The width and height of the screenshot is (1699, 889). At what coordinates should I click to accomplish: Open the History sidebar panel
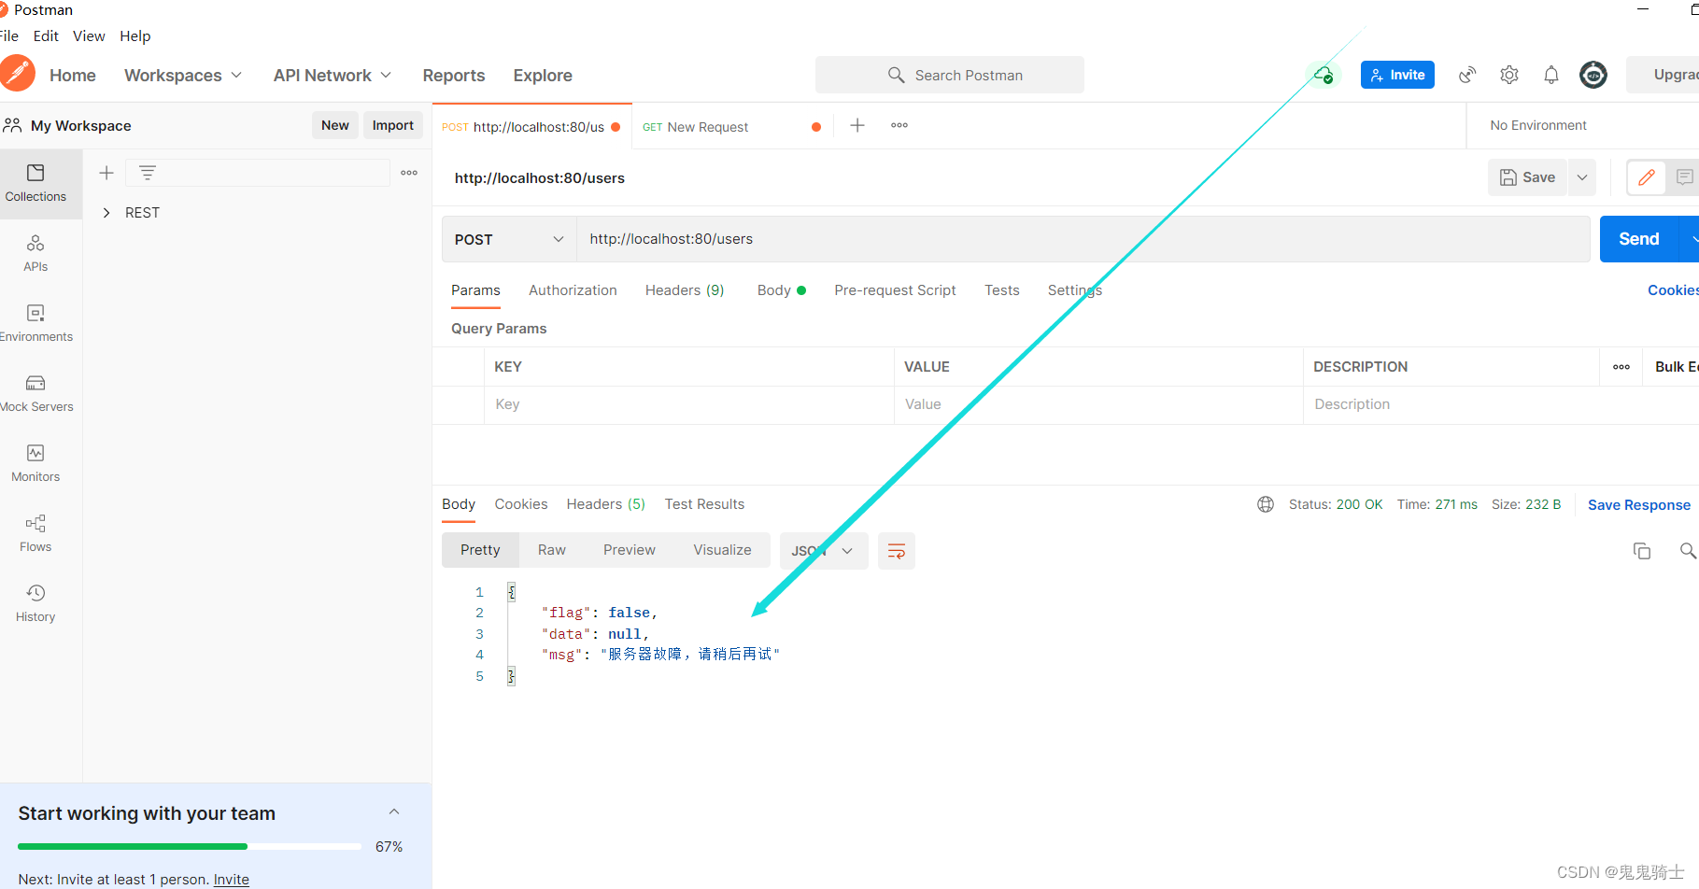point(35,603)
